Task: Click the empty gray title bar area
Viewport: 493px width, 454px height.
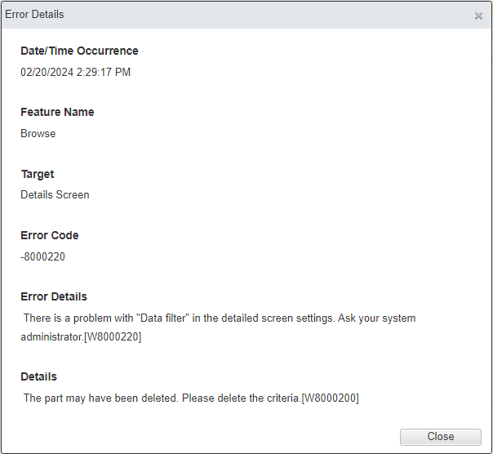Action: [x=267, y=15]
